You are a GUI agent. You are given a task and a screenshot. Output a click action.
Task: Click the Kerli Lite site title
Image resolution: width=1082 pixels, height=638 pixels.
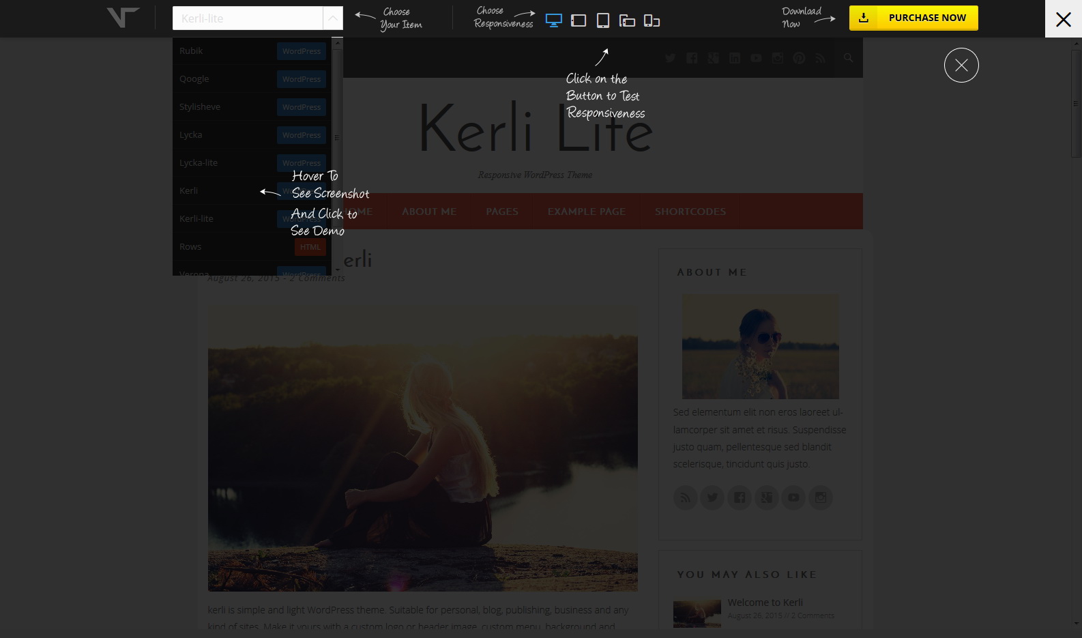point(536,128)
